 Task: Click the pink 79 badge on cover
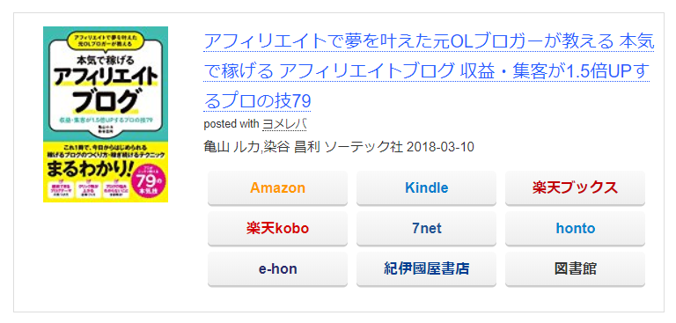tap(149, 179)
